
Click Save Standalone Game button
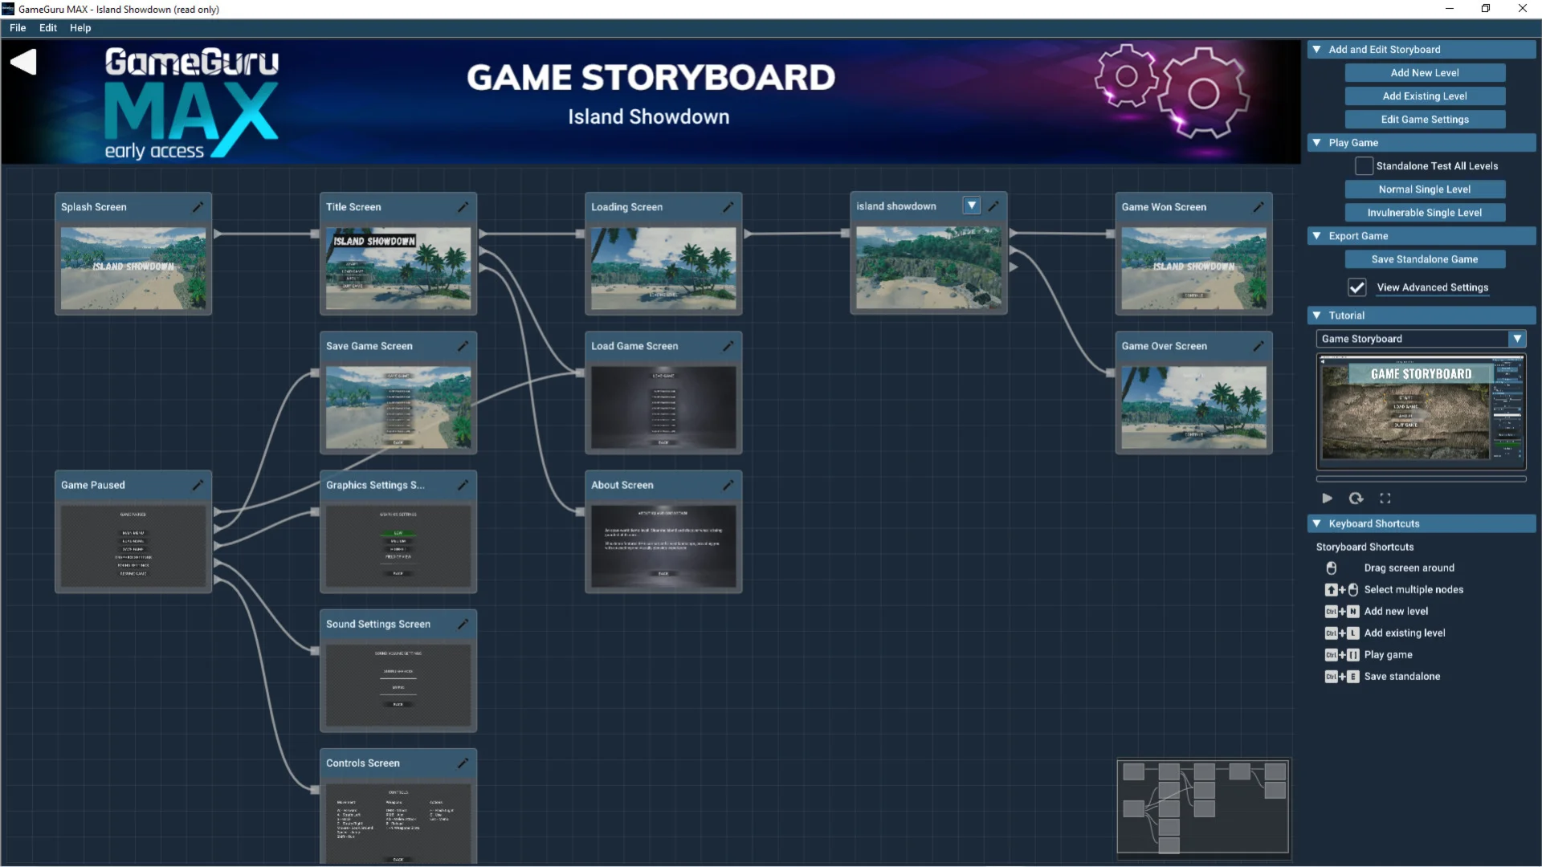click(x=1425, y=259)
